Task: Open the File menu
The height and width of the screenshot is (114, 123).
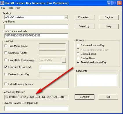Action: (x=3, y=8)
